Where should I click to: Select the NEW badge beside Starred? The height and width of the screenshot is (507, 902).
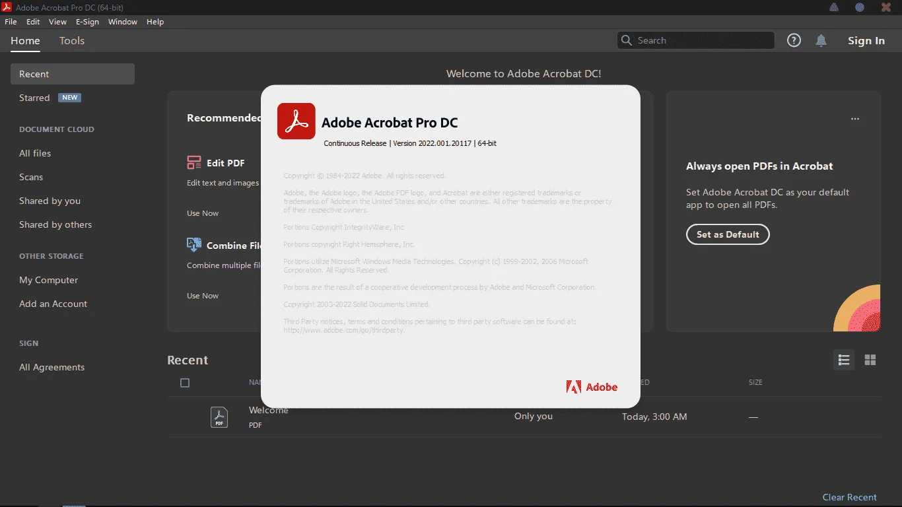point(70,98)
